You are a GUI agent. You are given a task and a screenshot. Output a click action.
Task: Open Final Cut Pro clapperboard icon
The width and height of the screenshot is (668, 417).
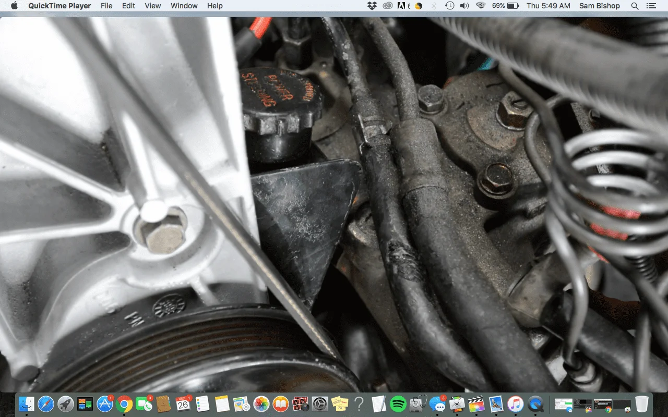point(476,403)
